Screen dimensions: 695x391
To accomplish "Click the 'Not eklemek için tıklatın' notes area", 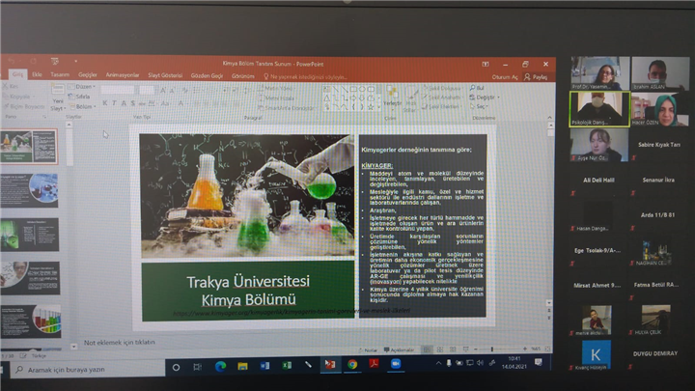I will pyautogui.click(x=120, y=342).
